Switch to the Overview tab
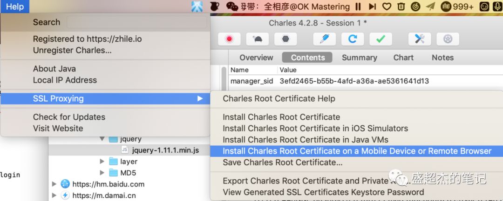503x201 pixels. click(x=256, y=58)
